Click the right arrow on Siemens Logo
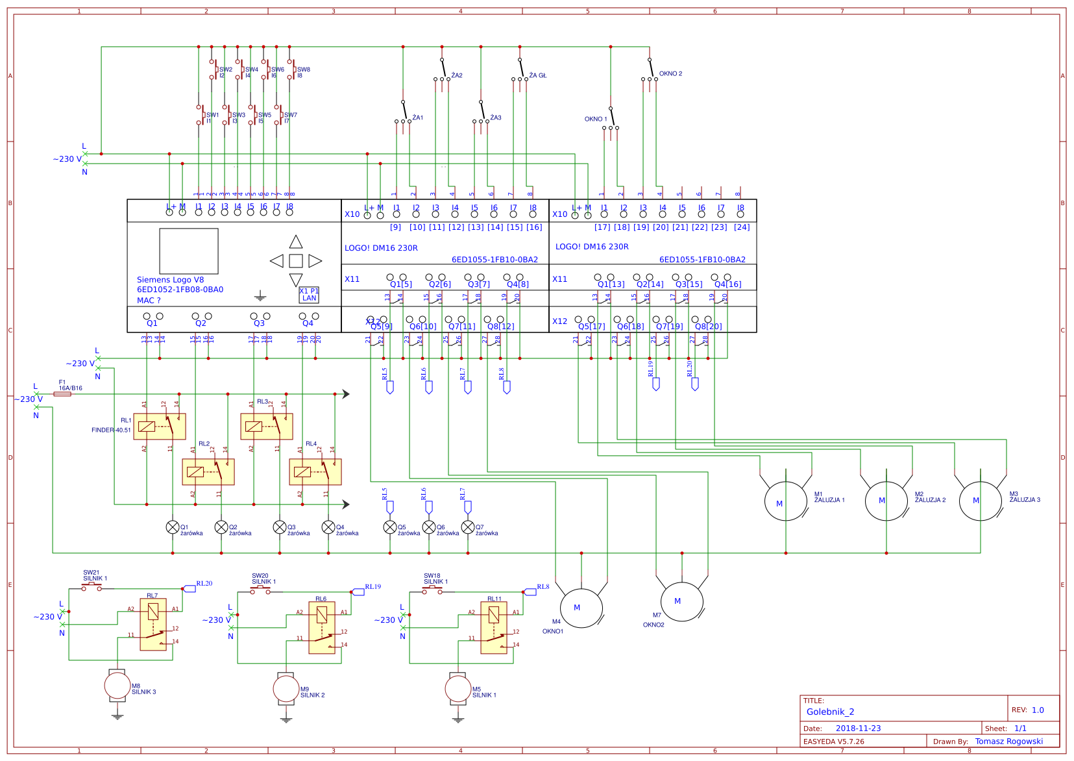The height and width of the screenshot is (761, 1074). click(315, 261)
